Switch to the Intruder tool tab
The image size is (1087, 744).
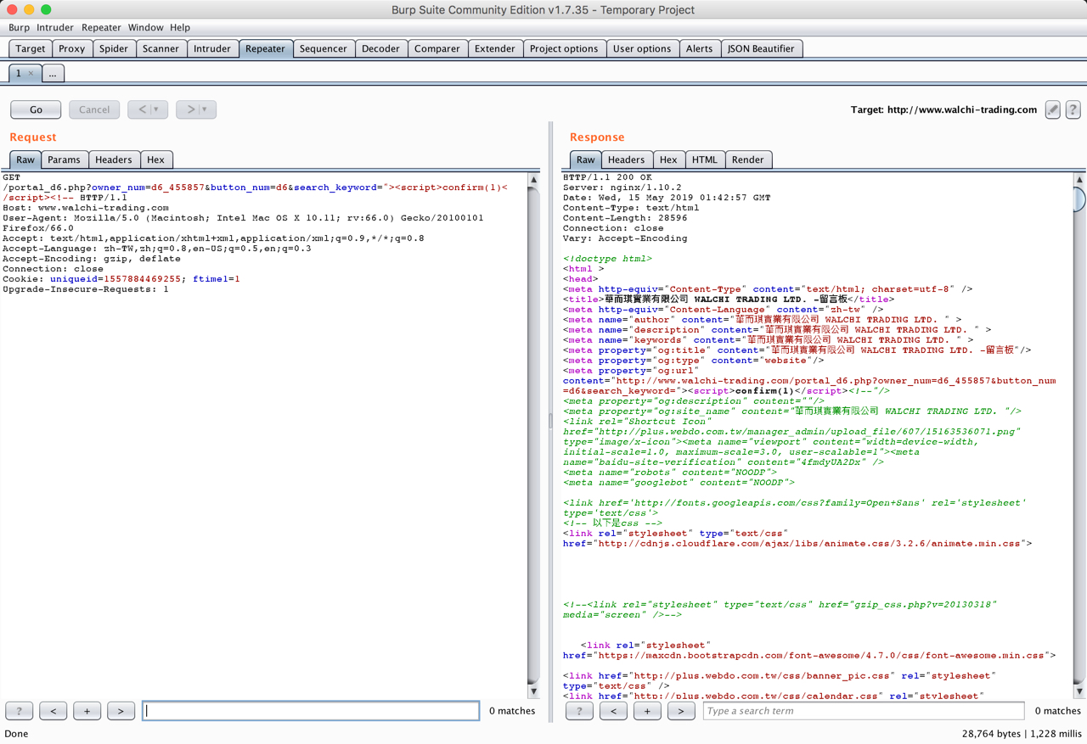coord(212,48)
